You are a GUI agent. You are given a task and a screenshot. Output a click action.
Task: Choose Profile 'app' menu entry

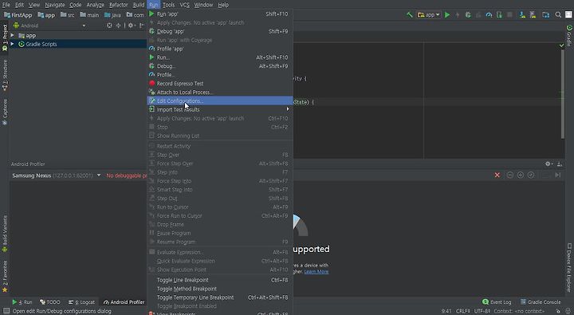tap(220, 49)
